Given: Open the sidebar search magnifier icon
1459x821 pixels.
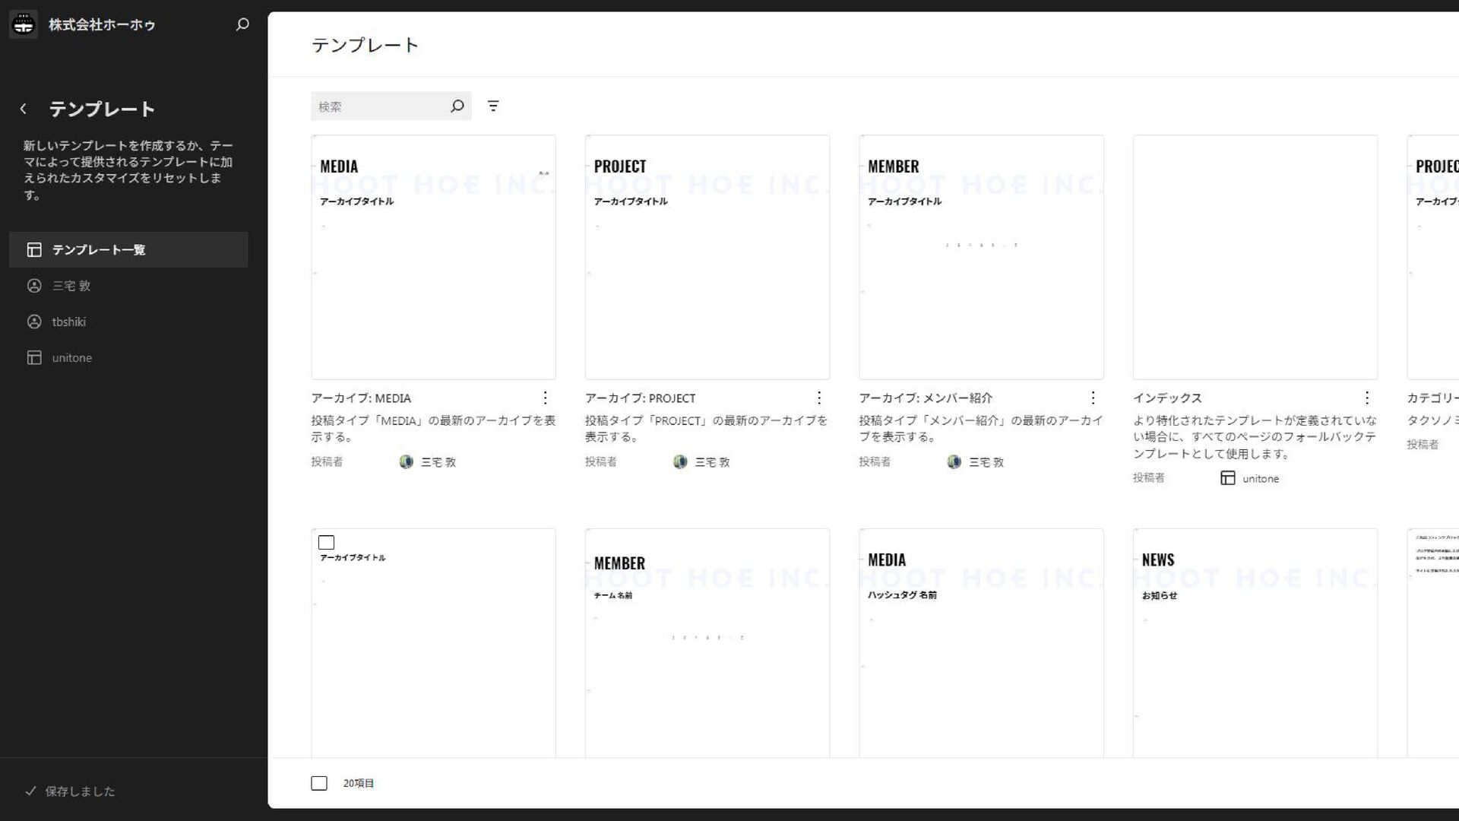Looking at the screenshot, I should pos(242,24).
